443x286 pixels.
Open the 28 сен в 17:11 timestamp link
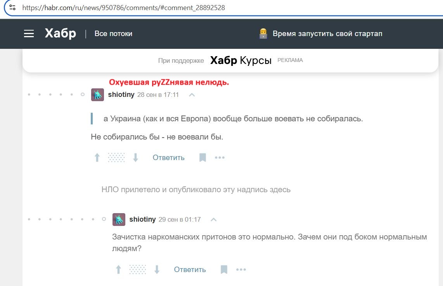tap(158, 95)
